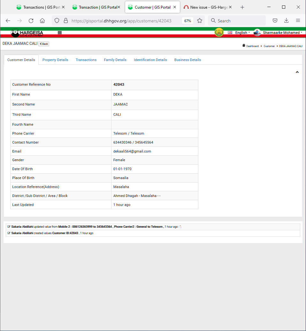Click the tracking protection shield icon
The image size is (306, 331).
pyautogui.click(x=57, y=21)
